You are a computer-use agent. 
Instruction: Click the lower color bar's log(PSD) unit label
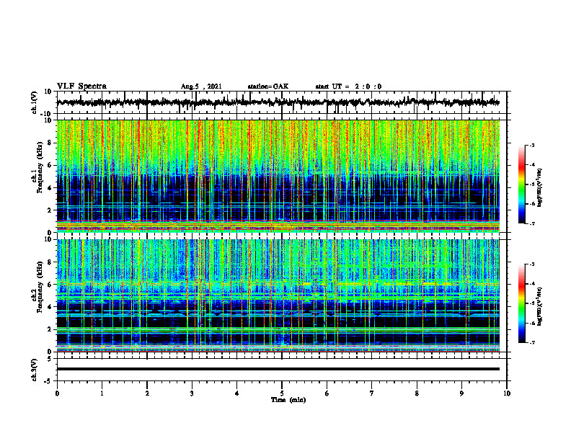coord(539,307)
